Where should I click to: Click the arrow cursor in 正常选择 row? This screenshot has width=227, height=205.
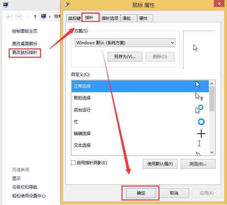coord(198,84)
